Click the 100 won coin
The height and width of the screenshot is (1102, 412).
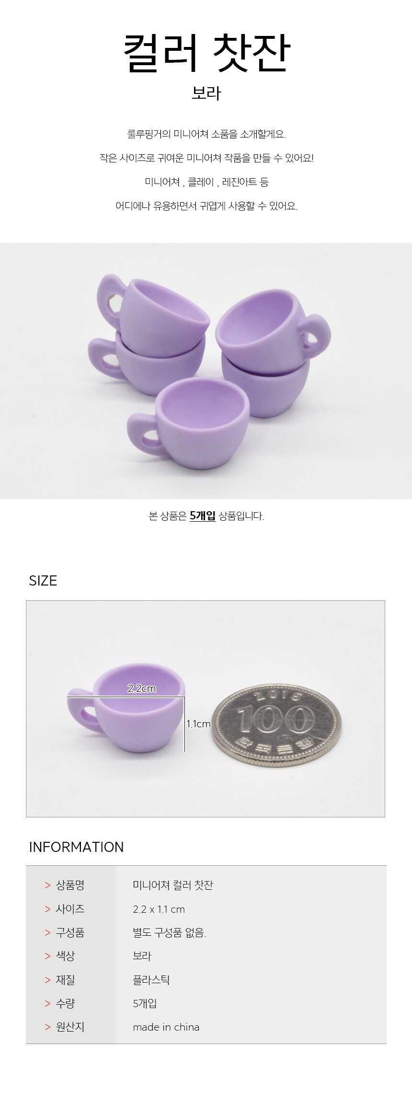(x=277, y=725)
